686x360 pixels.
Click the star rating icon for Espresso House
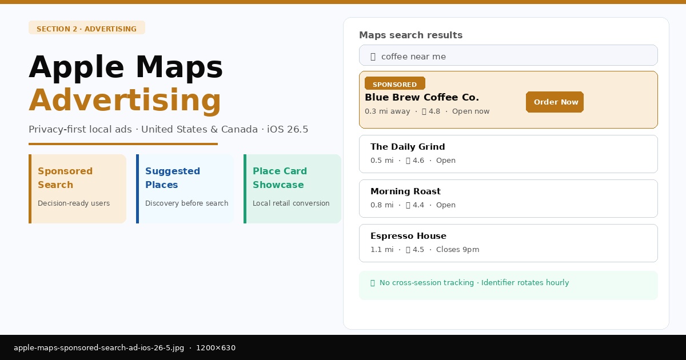pos(408,250)
